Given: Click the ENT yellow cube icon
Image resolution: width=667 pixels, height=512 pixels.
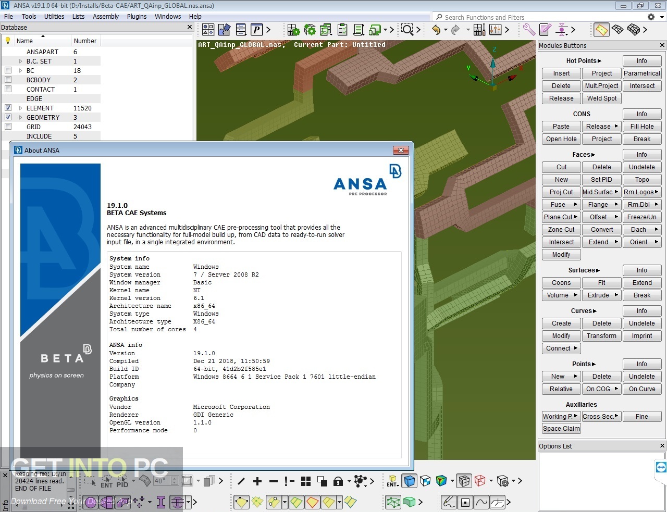Looking at the screenshot, I should [x=393, y=481].
